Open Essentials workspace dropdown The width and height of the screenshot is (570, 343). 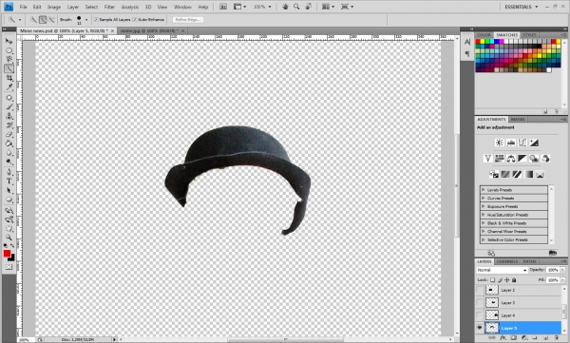point(521,7)
